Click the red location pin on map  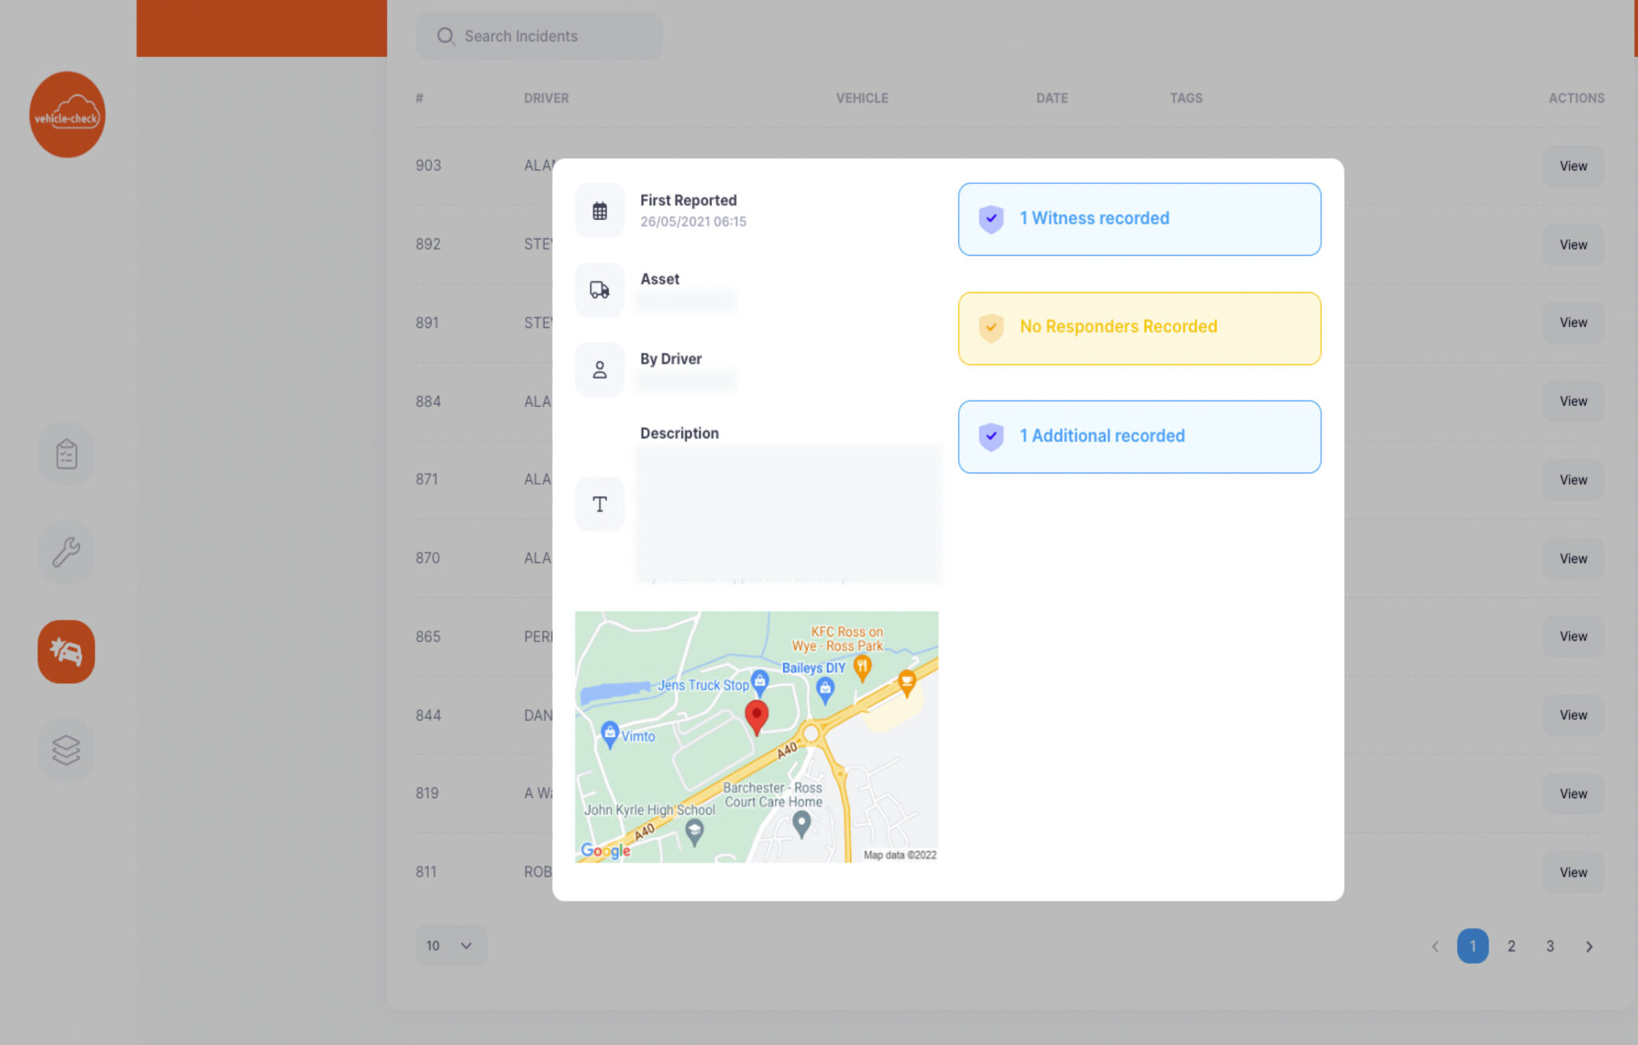pos(757,717)
